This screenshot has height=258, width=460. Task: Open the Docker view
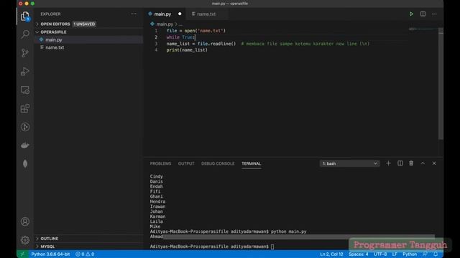click(25, 145)
